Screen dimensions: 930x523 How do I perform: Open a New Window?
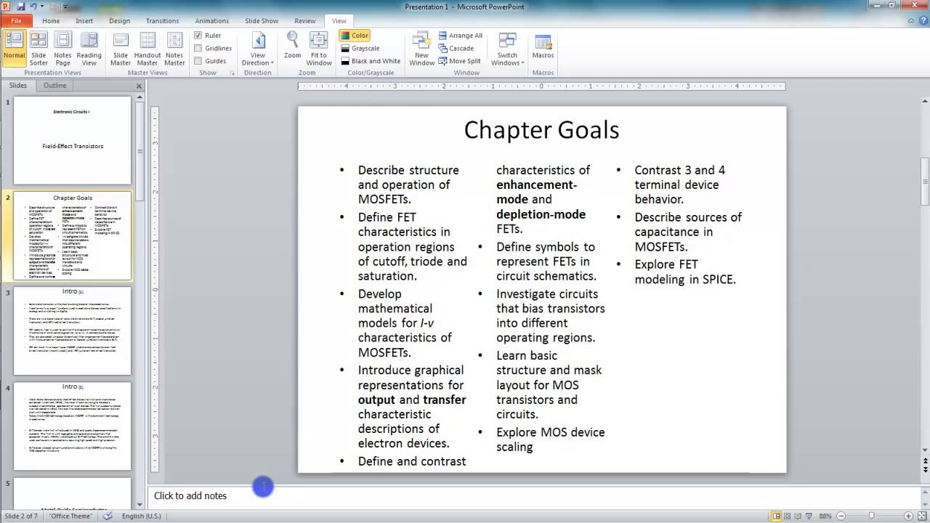tap(421, 49)
